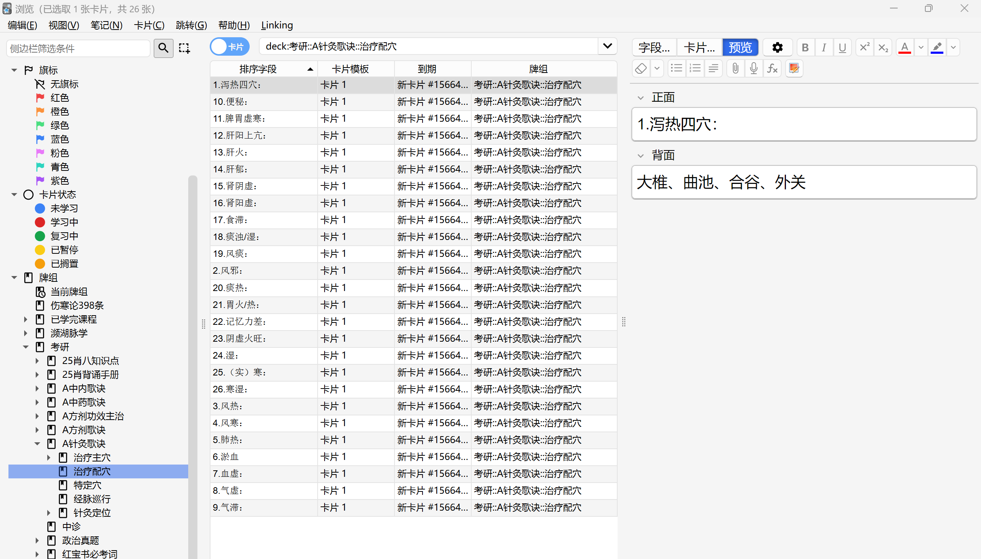981x559 pixels.
Task: Open highlight color picker dropdown
Action: click(x=953, y=48)
